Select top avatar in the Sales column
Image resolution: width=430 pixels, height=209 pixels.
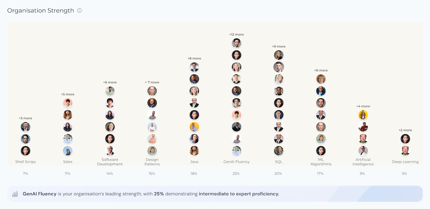pyautogui.click(x=68, y=103)
